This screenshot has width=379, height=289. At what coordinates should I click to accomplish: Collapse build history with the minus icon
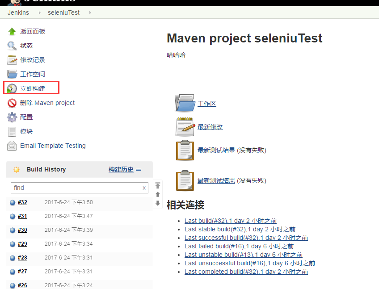click(x=139, y=170)
